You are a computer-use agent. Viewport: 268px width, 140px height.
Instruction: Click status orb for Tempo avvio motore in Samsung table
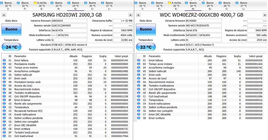pyautogui.click(x=4, y=67)
